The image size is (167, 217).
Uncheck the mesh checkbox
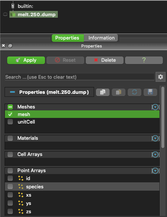click(10, 114)
